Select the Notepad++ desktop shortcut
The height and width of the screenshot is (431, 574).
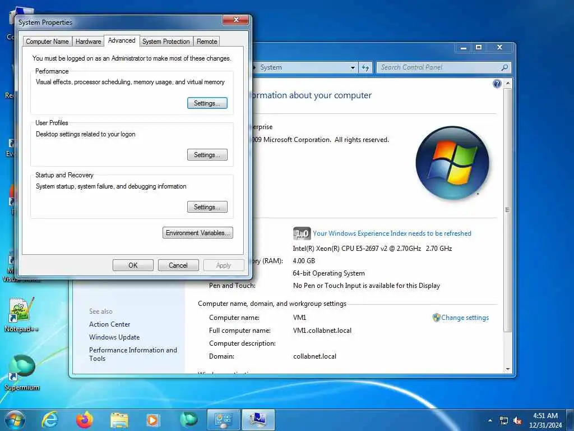tap(21, 315)
